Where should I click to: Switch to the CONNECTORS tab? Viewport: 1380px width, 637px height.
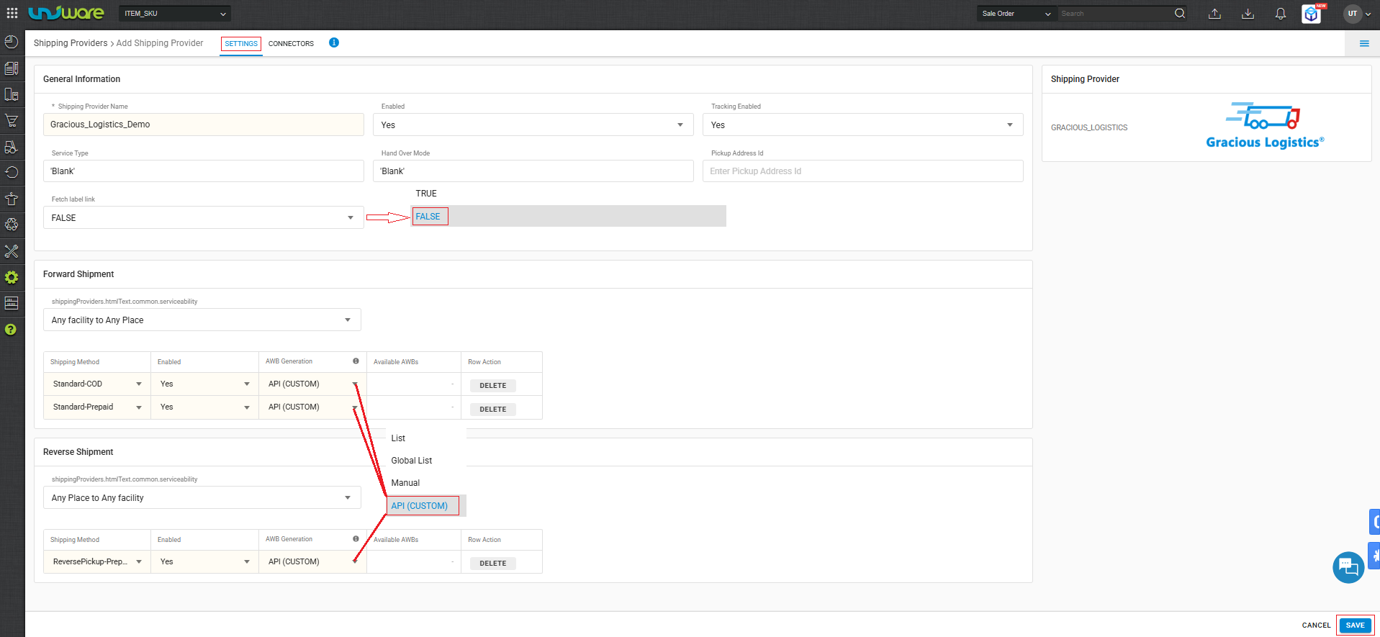[x=291, y=44]
